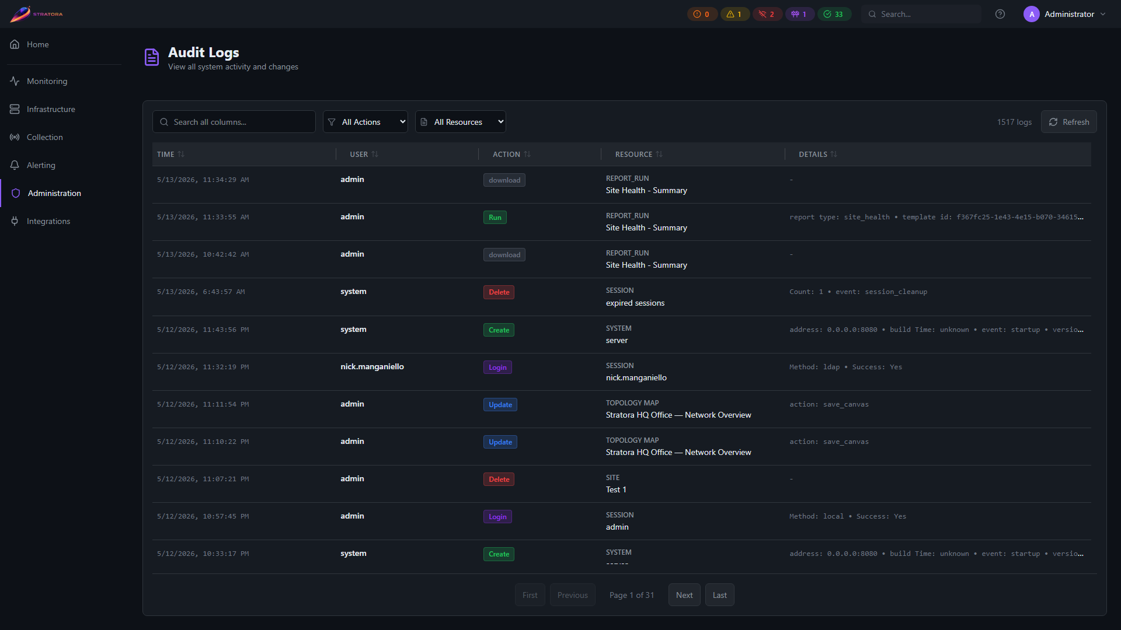Click Login badge at 10:57:45 PM row

coord(497,517)
